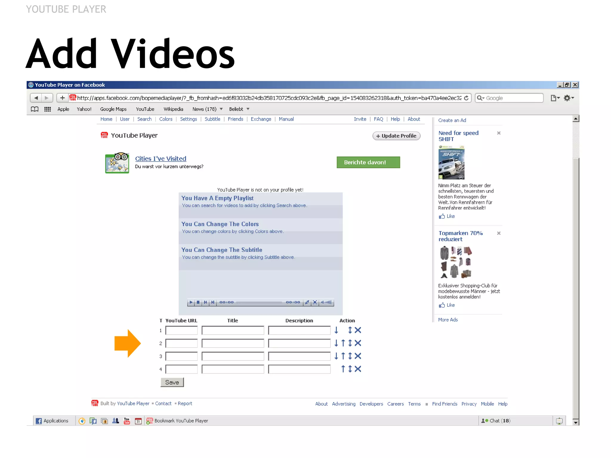The height and width of the screenshot is (458, 611).
Task: Click the More Ads link
Action: click(x=448, y=320)
